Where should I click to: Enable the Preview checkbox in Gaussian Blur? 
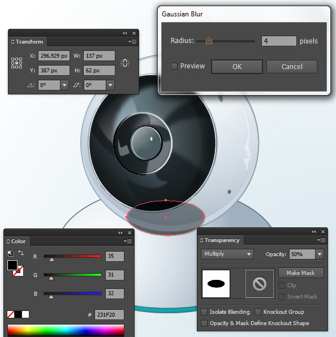pyautogui.click(x=174, y=66)
